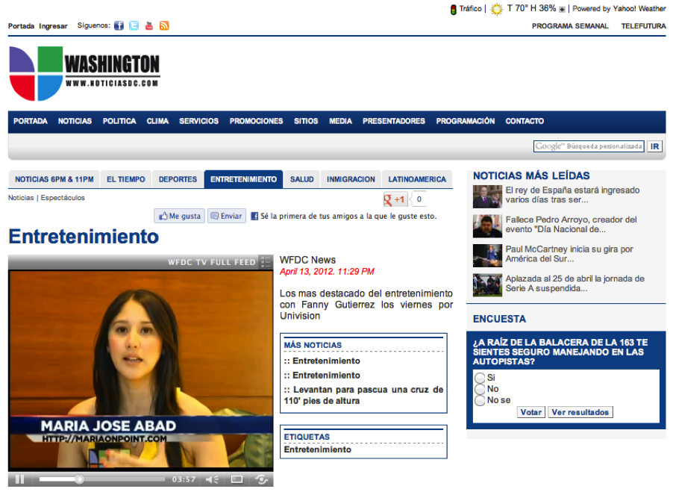The height and width of the screenshot is (492, 673).
Task: Open the Noticias breadcrumb link
Action: point(21,198)
